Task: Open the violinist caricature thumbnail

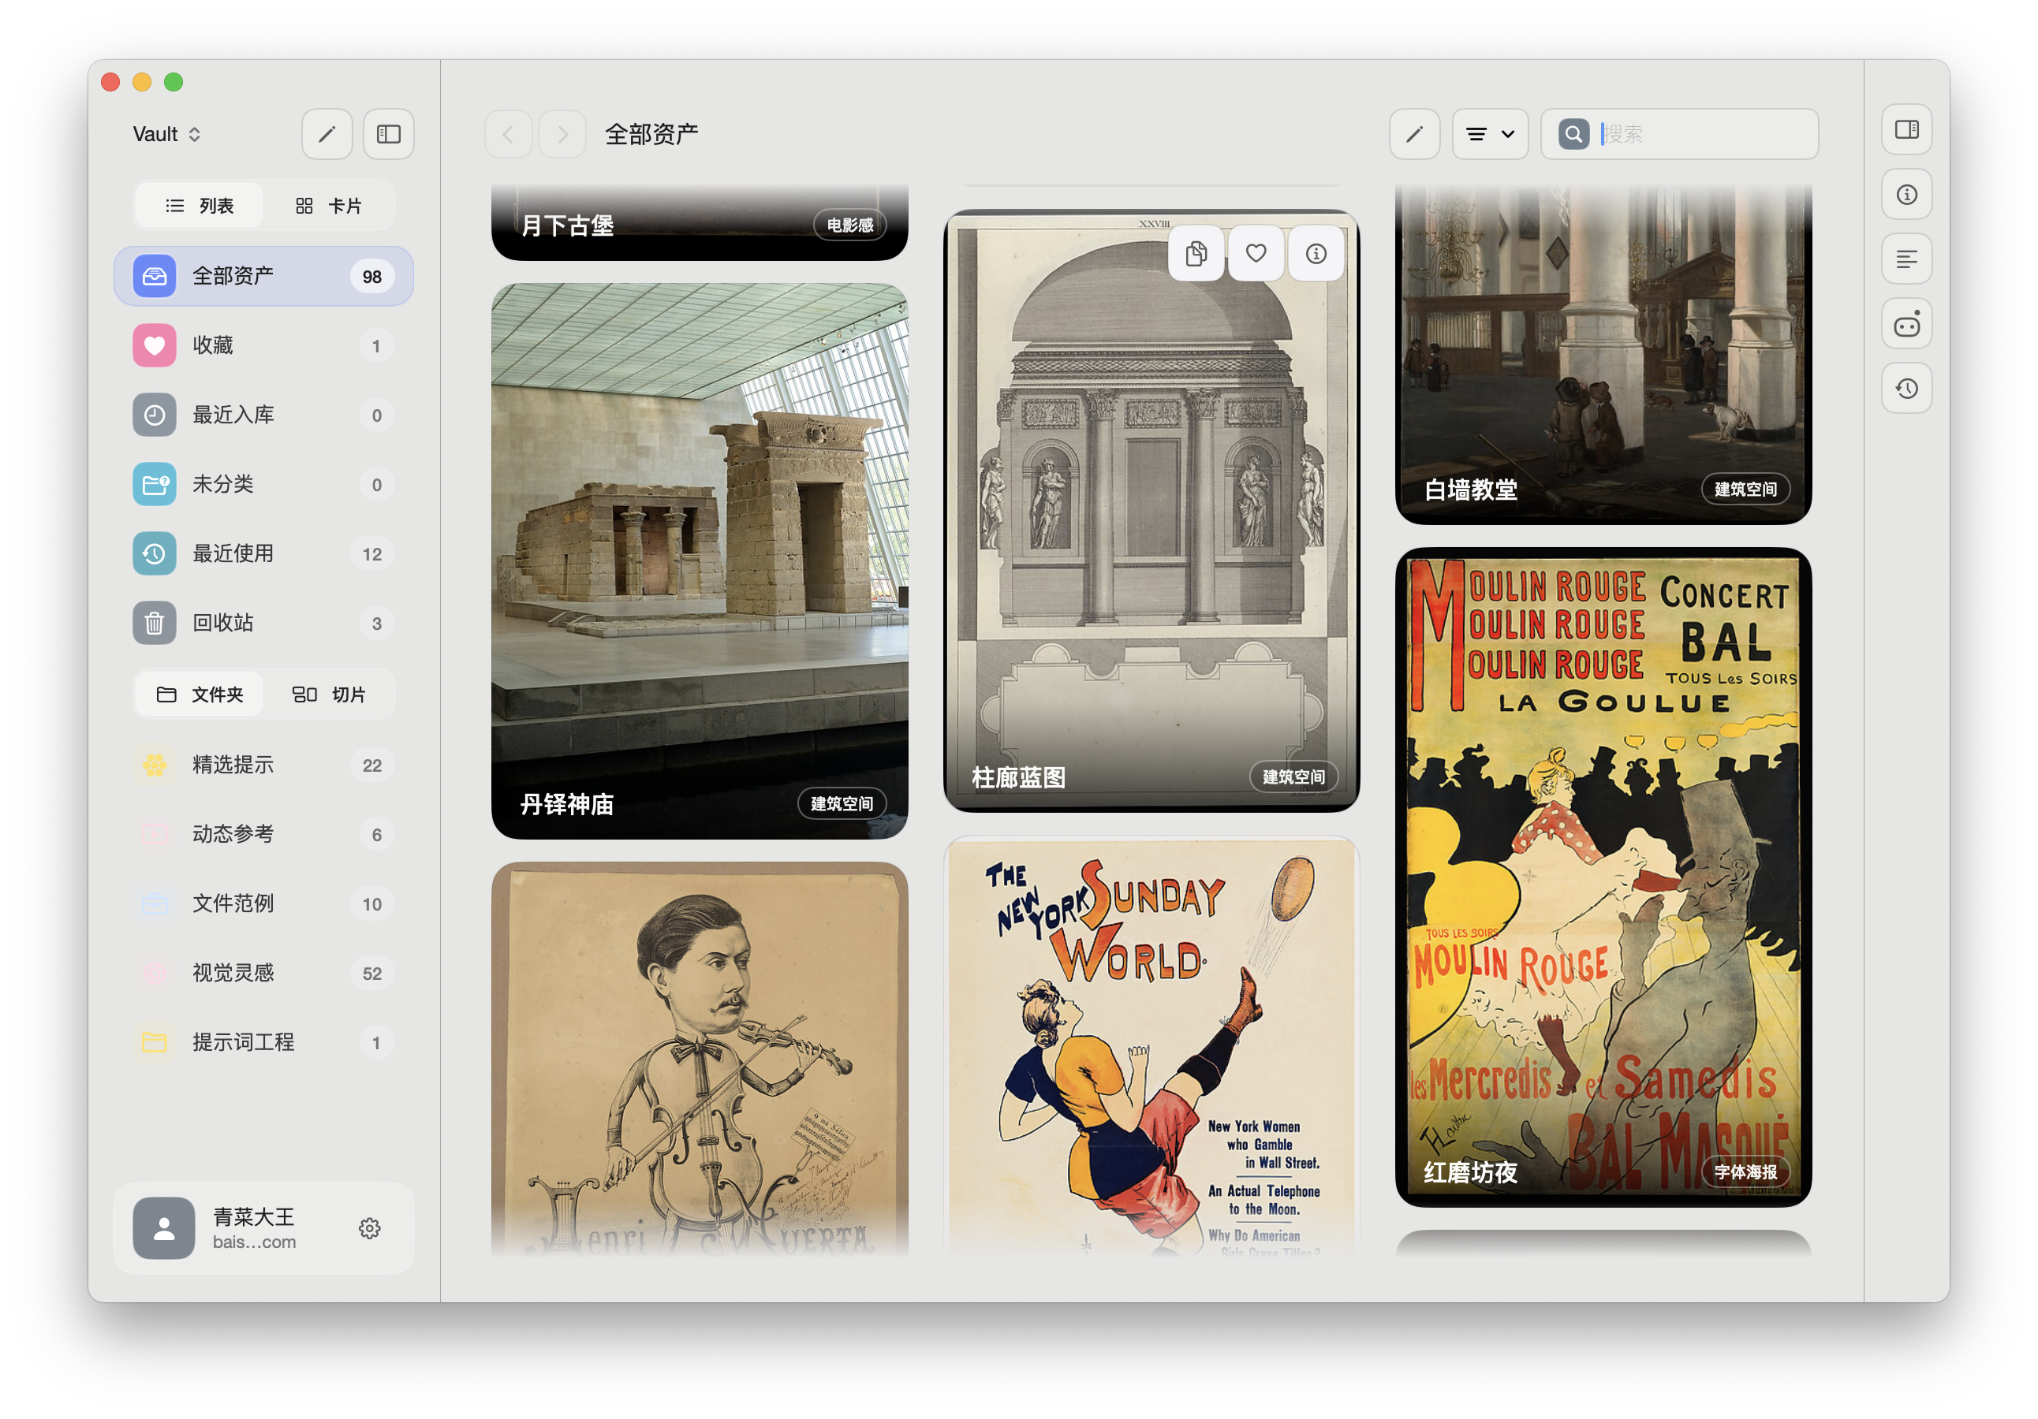Action: (700, 1060)
